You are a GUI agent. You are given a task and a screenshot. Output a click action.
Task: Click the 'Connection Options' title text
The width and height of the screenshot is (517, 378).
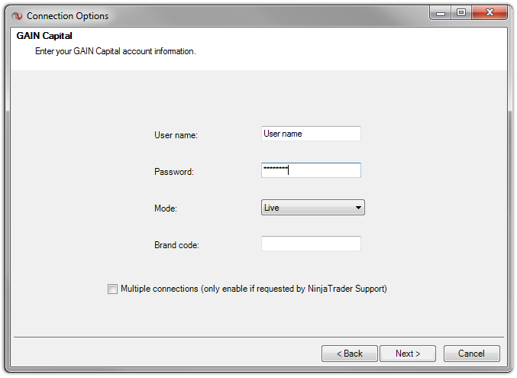(x=68, y=16)
